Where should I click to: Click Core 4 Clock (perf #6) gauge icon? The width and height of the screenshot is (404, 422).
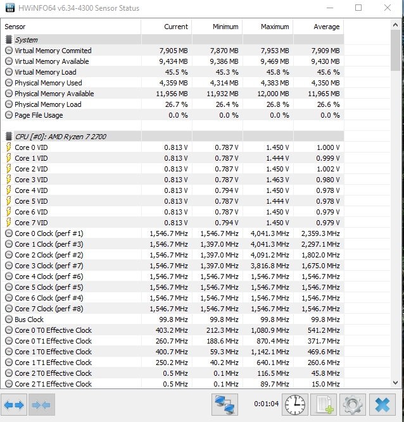click(x=9, y=276)
